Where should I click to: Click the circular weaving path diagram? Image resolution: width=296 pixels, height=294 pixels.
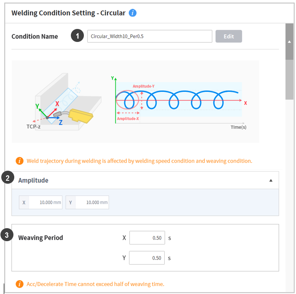pos(178,101)
